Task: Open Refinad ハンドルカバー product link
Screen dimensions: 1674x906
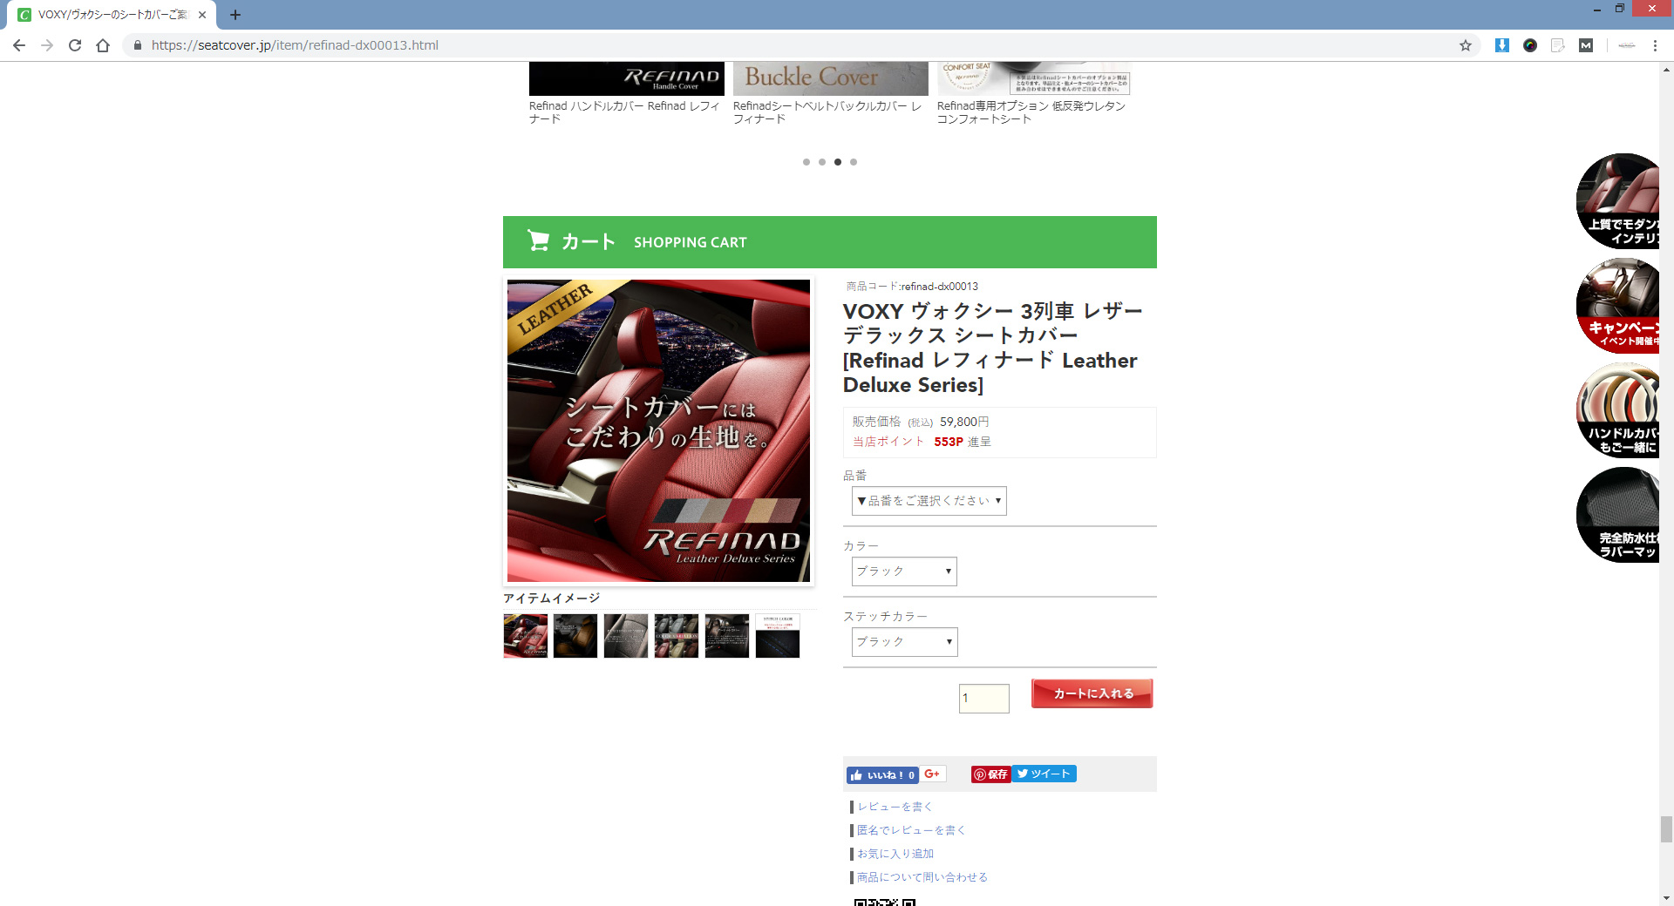Action: (x=624, y=112)
